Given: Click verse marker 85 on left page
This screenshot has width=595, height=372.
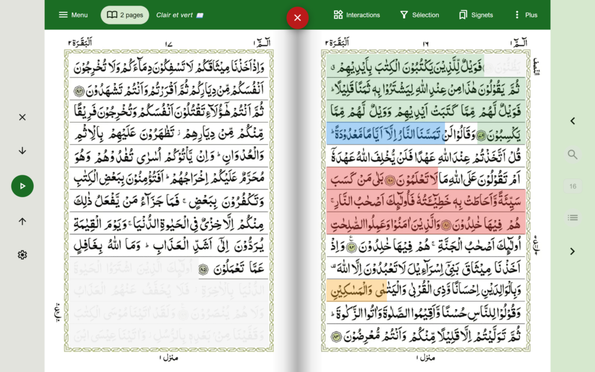Looking at the screenshot, I should tap(203, 270).
